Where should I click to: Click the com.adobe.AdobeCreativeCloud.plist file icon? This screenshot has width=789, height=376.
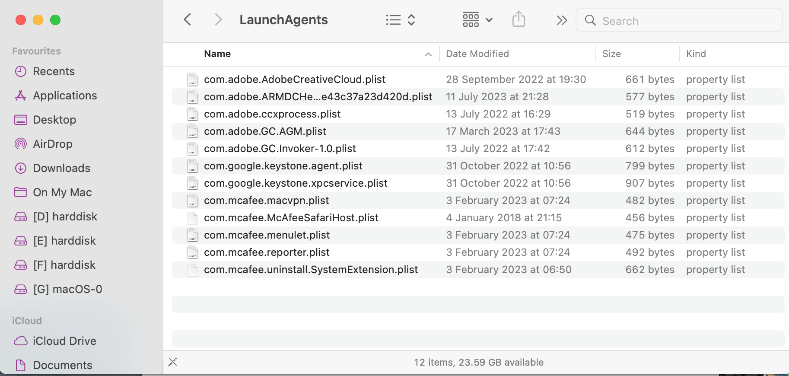click(x=193, y=80)
